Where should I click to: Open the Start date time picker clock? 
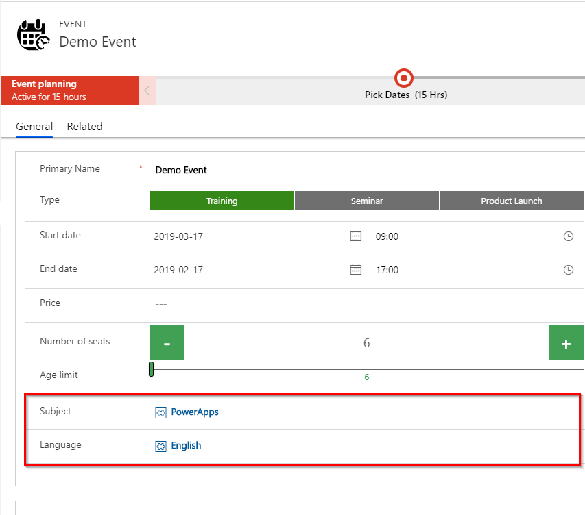[568, 236]
